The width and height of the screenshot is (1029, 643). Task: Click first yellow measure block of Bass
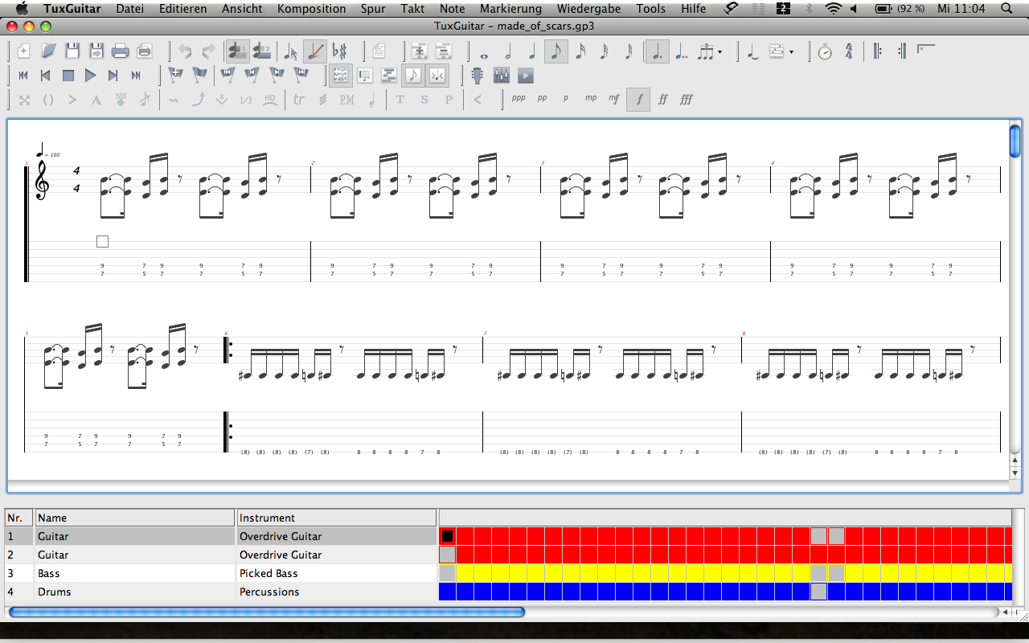[465, 573]
